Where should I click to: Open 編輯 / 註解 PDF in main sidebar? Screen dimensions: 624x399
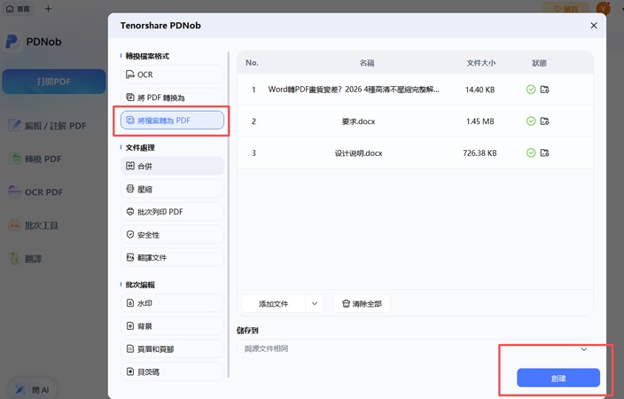48,126
